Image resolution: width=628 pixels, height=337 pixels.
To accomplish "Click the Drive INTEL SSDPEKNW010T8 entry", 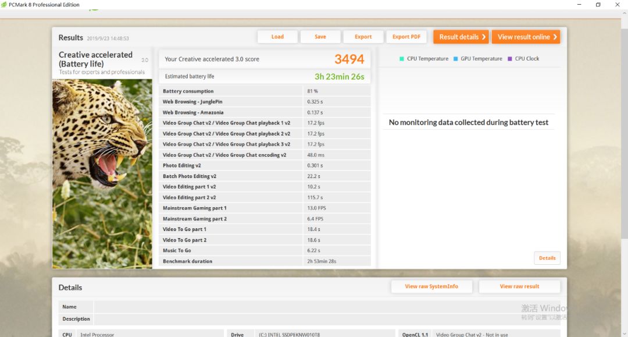I will point(311,334).
